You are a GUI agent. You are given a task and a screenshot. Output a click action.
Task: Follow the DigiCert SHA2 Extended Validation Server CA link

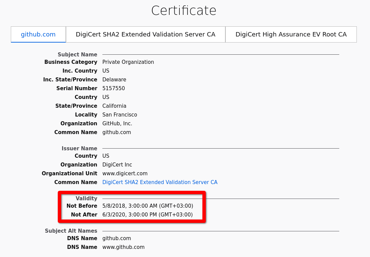[x=160, y=182]
